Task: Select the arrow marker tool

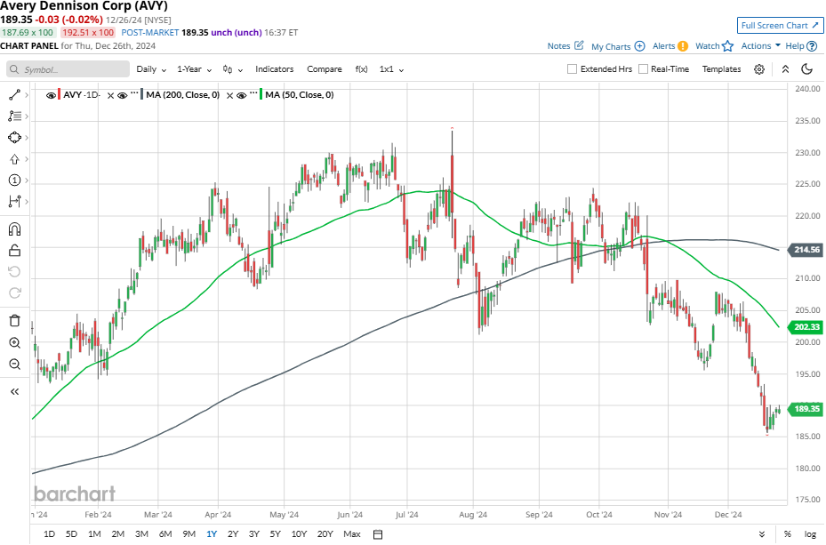Action: click(15, 159)
